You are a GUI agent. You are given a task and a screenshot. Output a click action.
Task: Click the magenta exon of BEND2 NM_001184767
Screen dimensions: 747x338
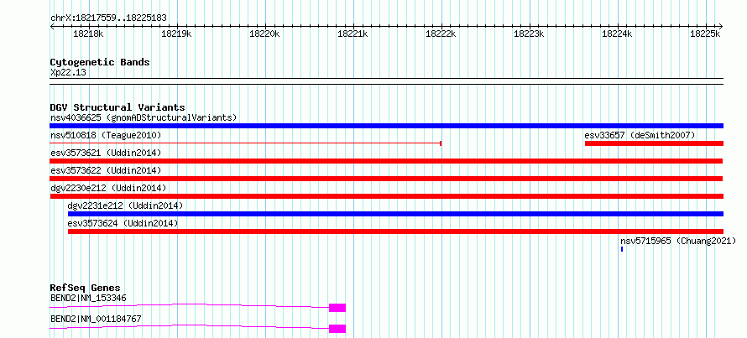point(337,329)
